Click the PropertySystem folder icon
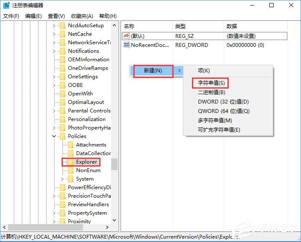 click(x=62, y=213)
